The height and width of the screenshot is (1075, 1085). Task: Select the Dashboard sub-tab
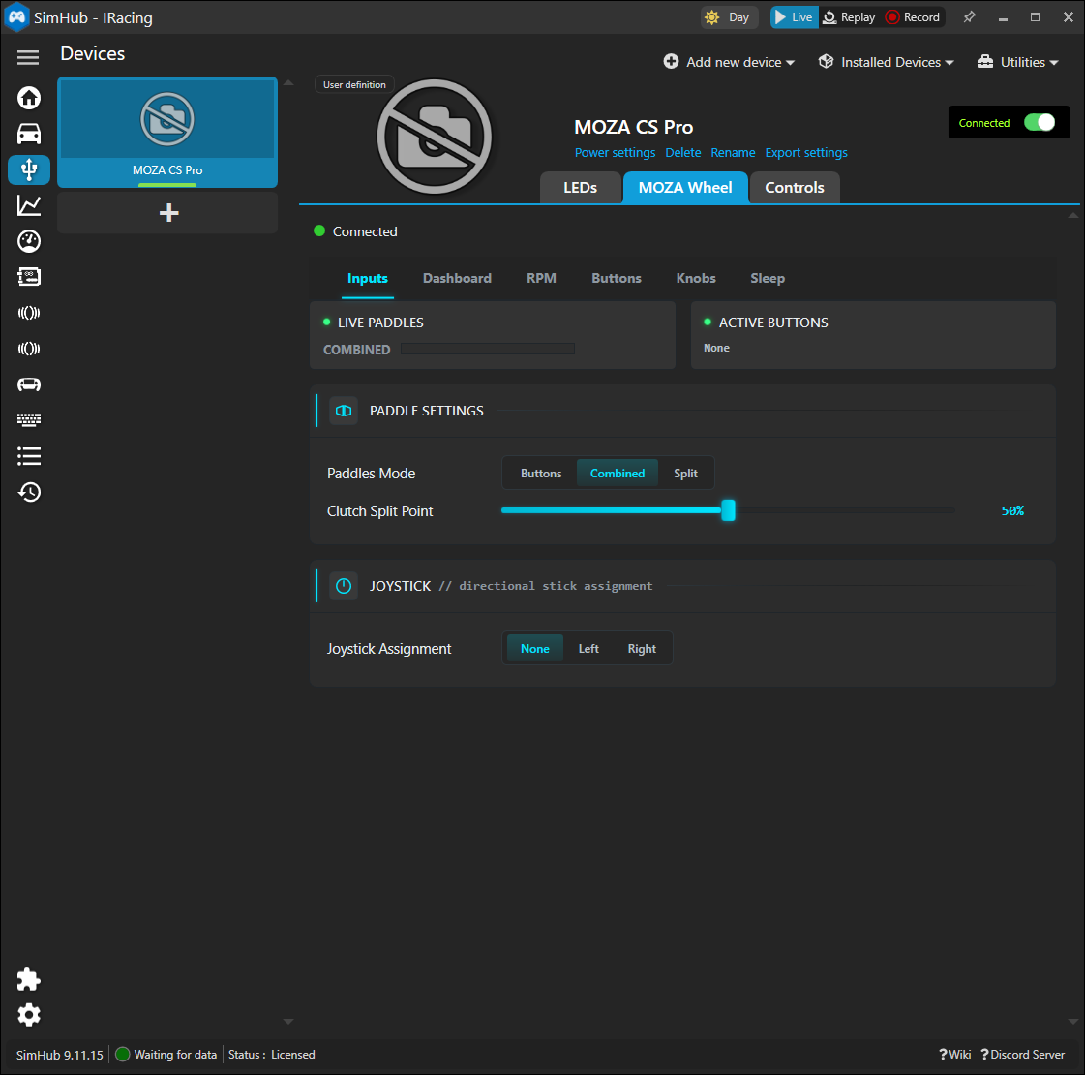point(457,278)
